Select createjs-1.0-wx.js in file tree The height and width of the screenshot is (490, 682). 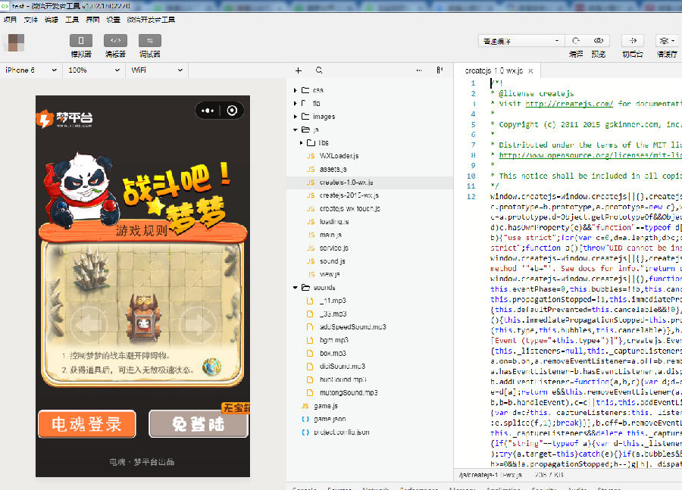pos(370,183)
